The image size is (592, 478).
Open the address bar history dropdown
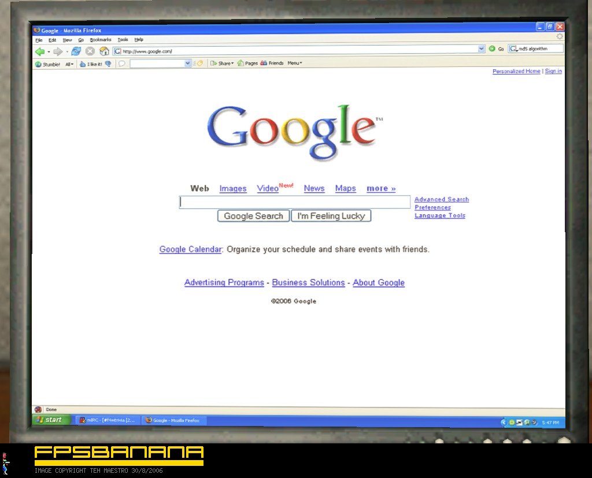(x=482, y=48)
